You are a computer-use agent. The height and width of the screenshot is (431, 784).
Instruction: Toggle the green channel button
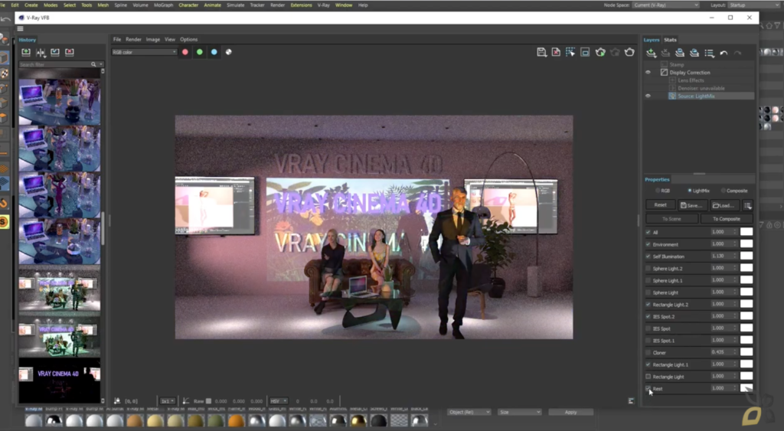click(x=200, y=52)
